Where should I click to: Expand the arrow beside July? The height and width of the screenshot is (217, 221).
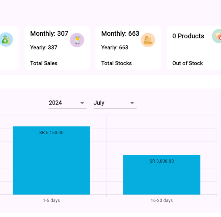[x=132, y=103]
